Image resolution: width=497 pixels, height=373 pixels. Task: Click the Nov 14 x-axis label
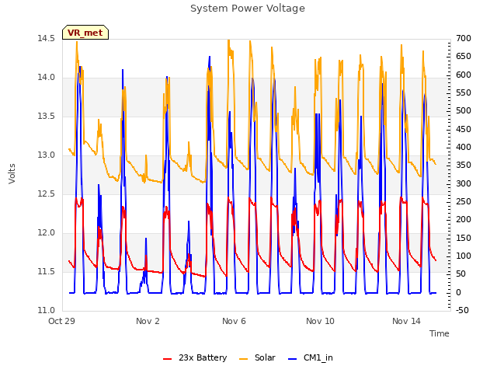click(x=406, y=321)
